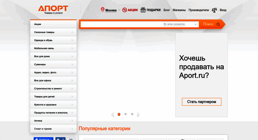The height and width of the screenshot is (140, 258).
Task: Open the Производители link
Action: [199, 10]
